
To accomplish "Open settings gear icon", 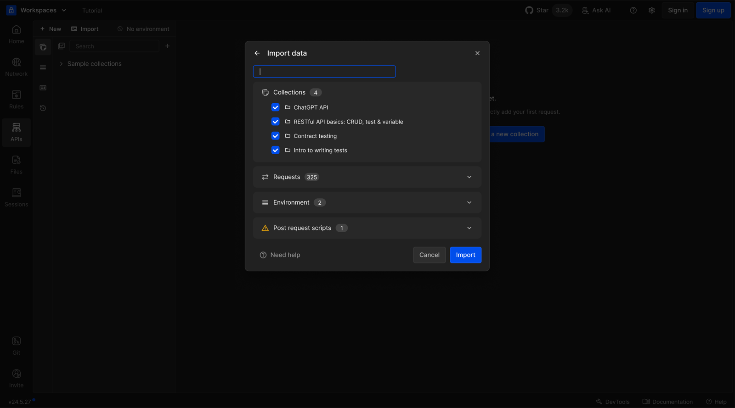I will tap(651, 10).
